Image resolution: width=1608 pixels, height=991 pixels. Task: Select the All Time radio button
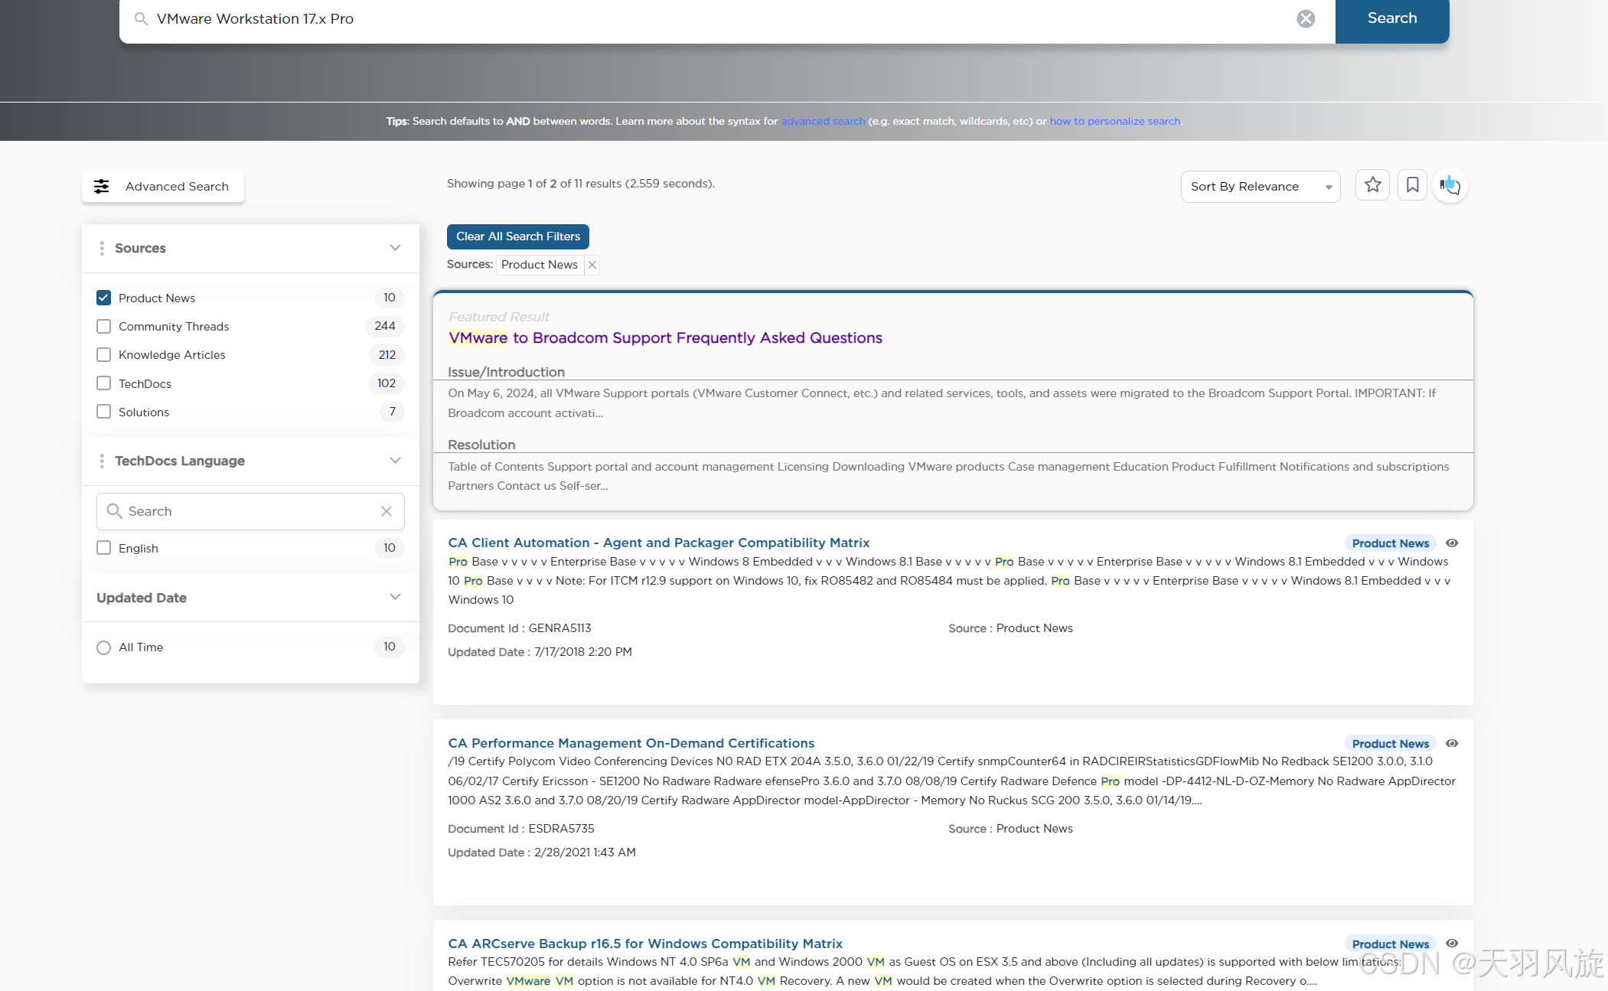(x=104, y=647)
